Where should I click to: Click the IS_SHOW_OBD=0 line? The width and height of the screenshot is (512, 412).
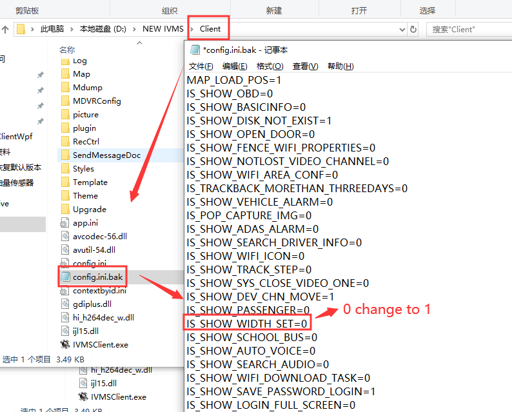pyautogui.click(x=230, y=93)
